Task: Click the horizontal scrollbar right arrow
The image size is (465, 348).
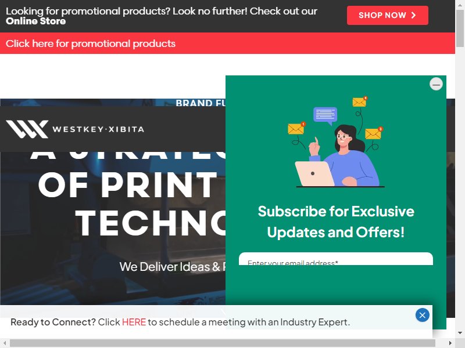Action: (450, 343)
